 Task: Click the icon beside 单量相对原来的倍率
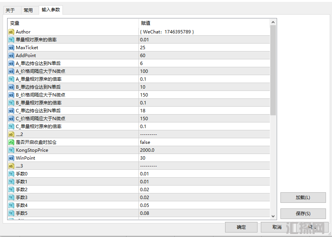11,40
